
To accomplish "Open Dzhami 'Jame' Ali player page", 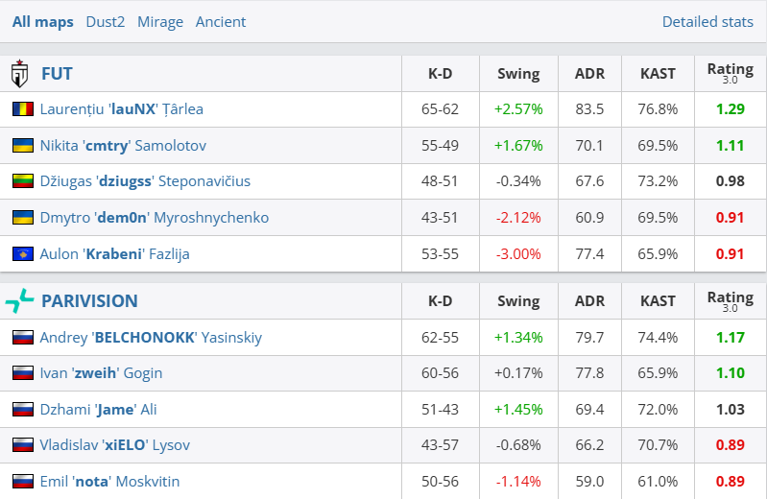I will tap(98, 410).
